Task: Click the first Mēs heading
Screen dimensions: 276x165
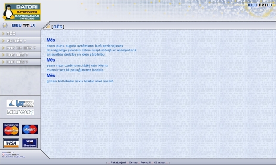Action: pos(51,40)
